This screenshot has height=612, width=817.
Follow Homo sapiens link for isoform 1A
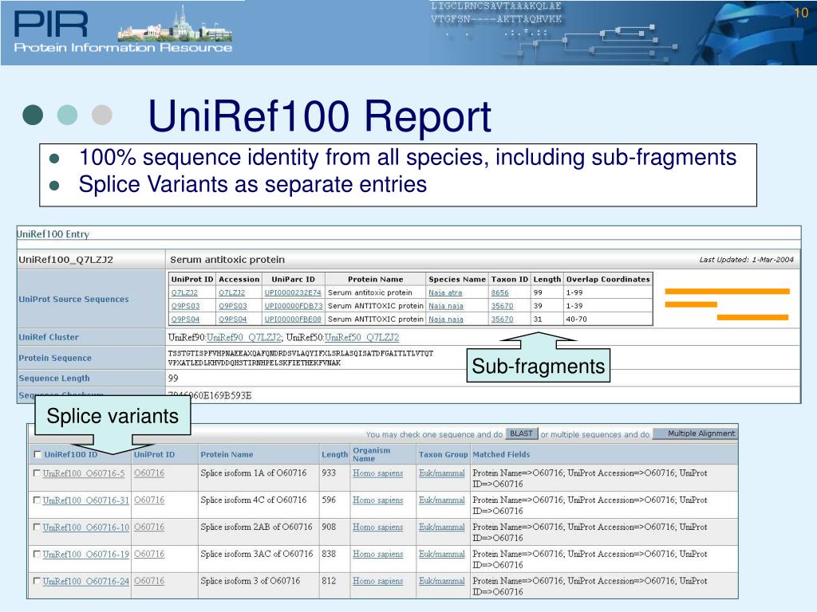(377, 473)
